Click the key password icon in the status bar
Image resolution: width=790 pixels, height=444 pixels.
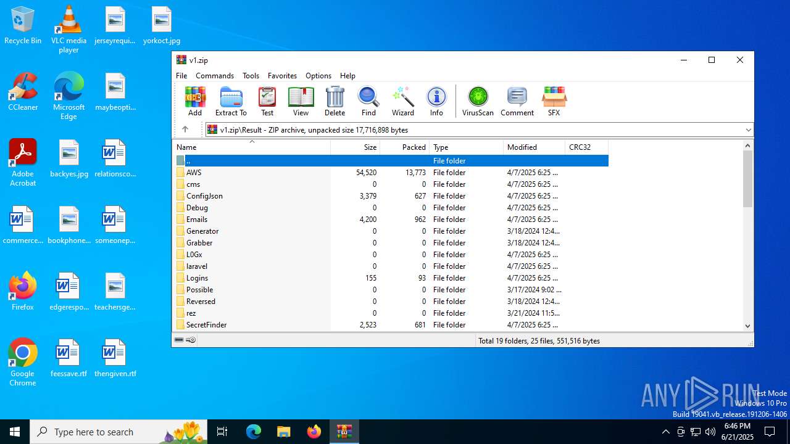(191, 340)
